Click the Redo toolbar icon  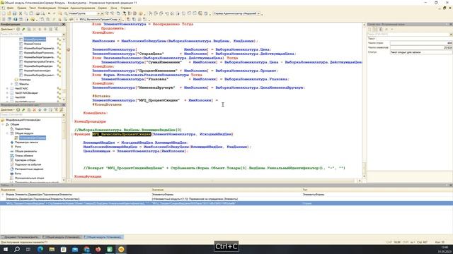[x=54, y=13]
